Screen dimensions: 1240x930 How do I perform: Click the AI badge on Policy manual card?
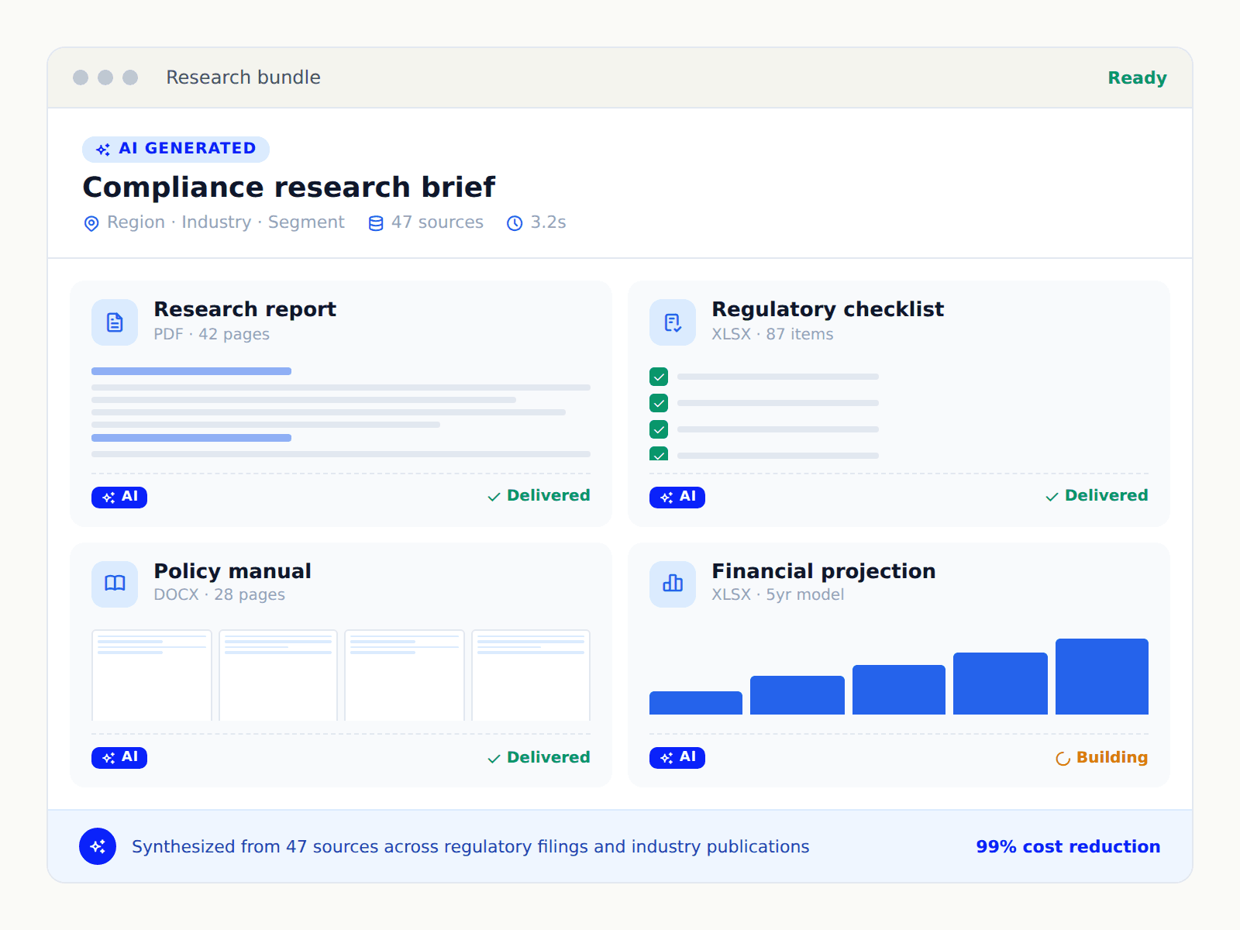pos(119,757)
